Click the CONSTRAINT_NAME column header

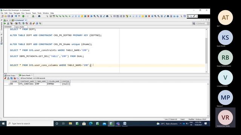[27, 81]
